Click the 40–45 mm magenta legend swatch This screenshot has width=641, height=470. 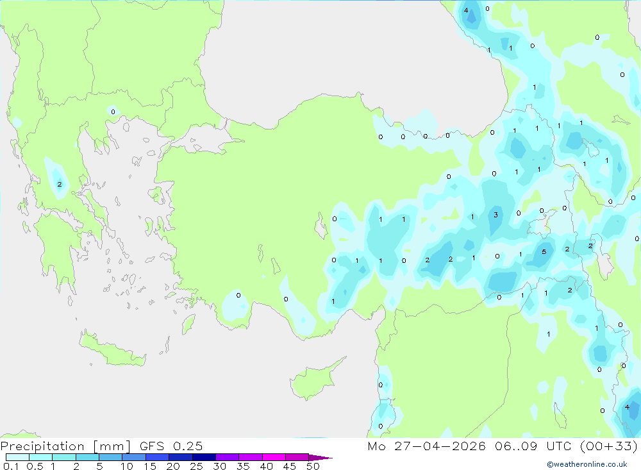pos(274,457)
